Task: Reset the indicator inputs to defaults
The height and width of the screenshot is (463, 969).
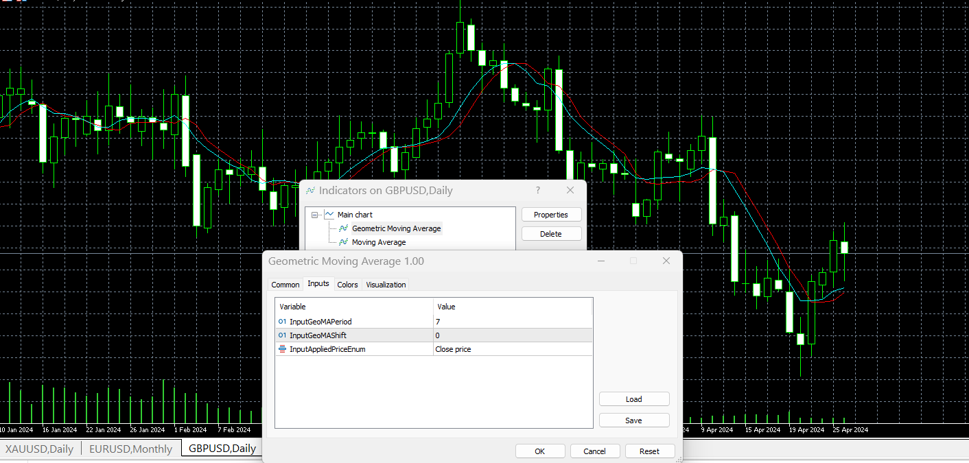Action: point(649,451)
